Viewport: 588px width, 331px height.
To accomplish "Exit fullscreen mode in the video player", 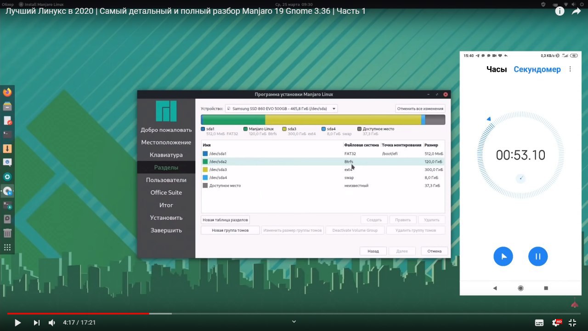I will pos(572,323).
